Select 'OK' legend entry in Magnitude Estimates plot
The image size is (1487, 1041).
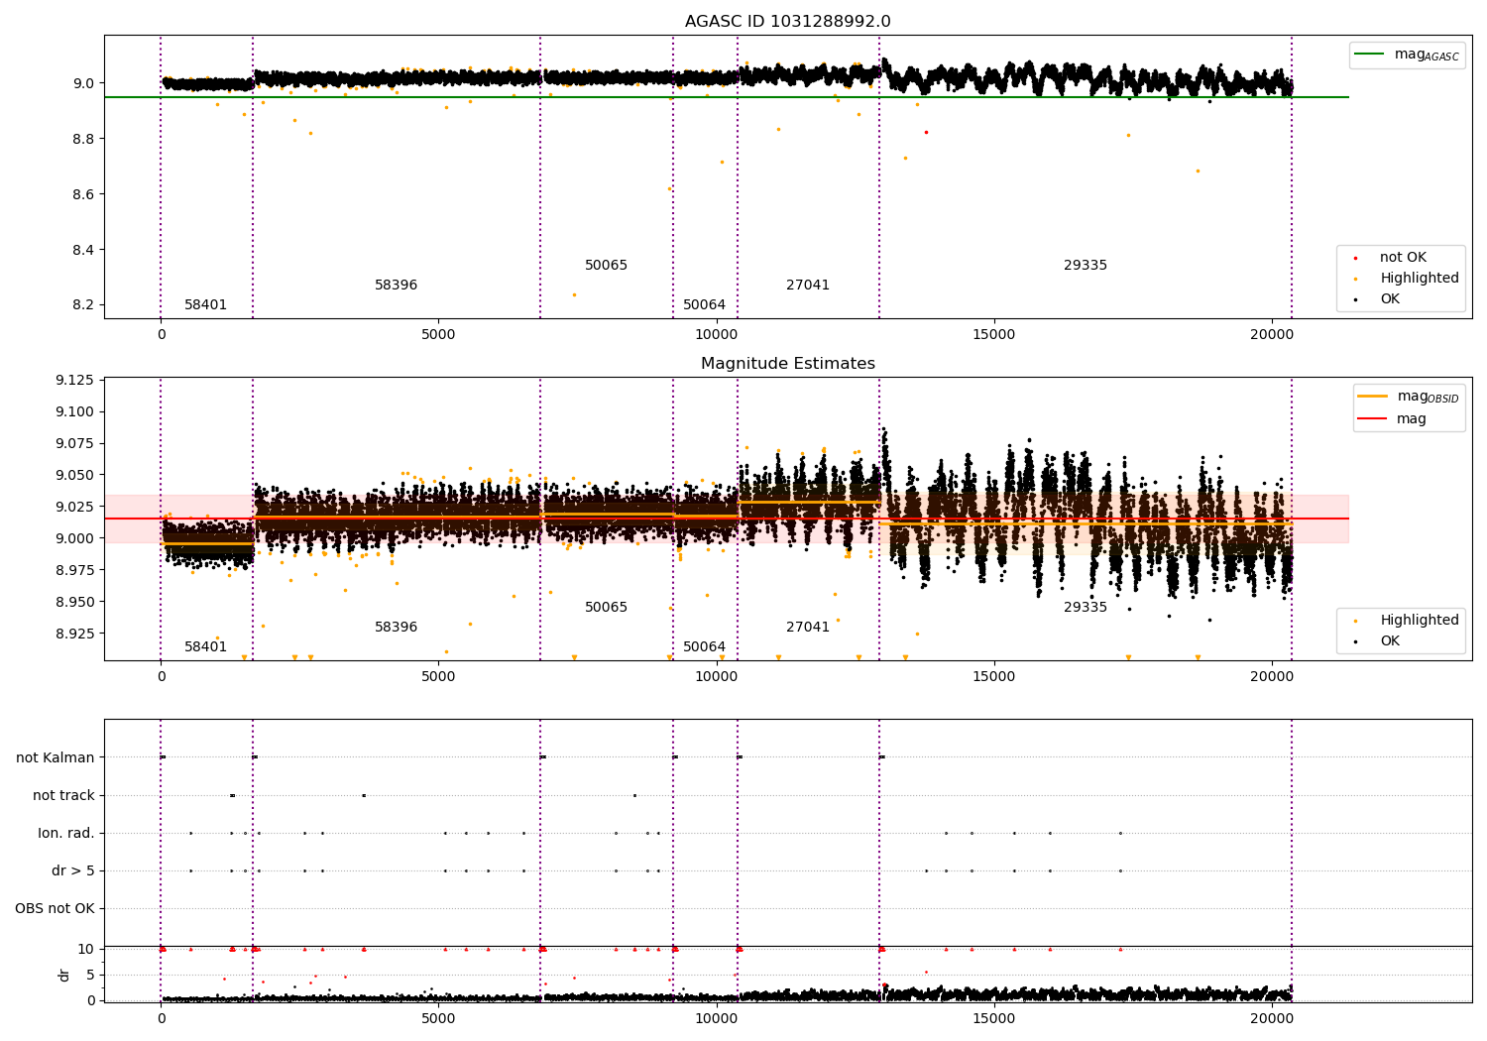pyautogui.click(x=1390, y=641)
